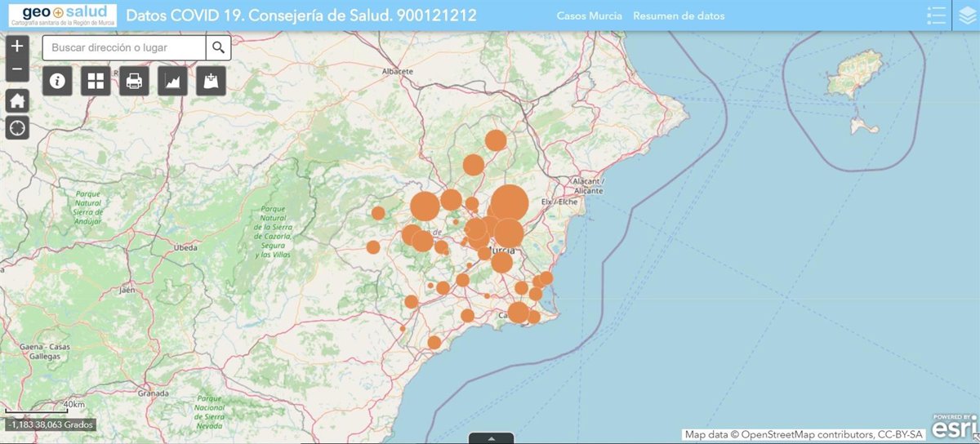Zoom out with the minus button
Image resolution: width=980 pixels, height=444 pixels.
[x=17, y=71]
